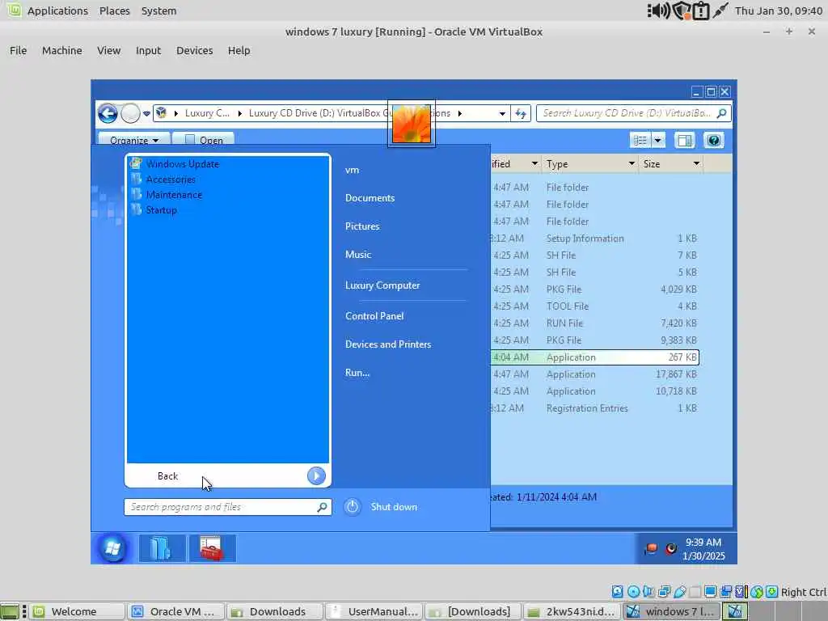
Task: Click the VirtualBox USB devices indicator
Action: (679, 592)
